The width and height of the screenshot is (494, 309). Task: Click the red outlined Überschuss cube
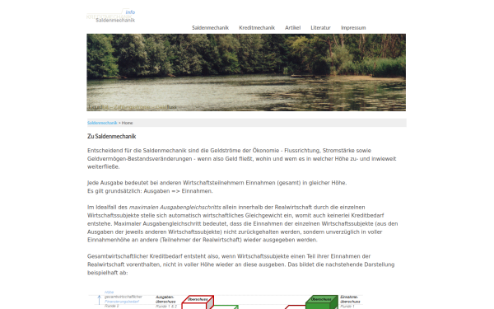[x=198, y=302]
